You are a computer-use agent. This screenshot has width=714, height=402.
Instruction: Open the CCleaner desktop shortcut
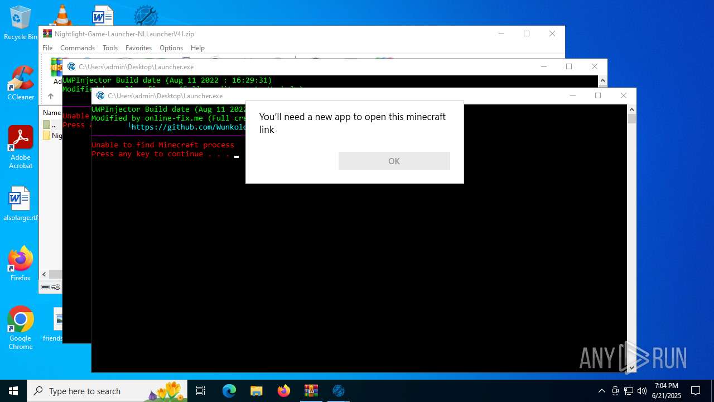pyautogui.click(x=21, y=83)
